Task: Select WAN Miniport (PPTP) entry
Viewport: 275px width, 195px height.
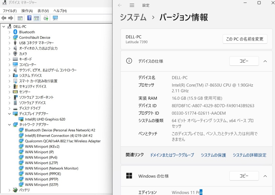Action: pos(42,179)
